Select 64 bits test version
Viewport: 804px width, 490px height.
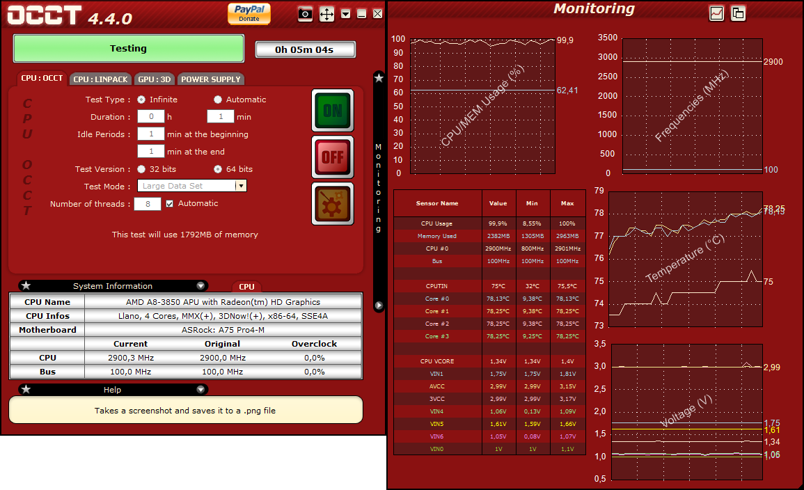click(x=218, y=169)
